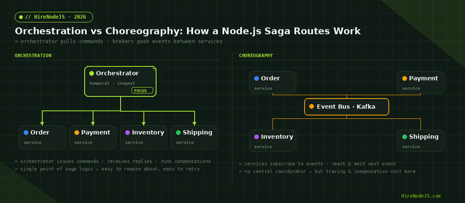Click the green dot in the HireNodeJS badge
465x203 pixels.
[x=21, y=17]
